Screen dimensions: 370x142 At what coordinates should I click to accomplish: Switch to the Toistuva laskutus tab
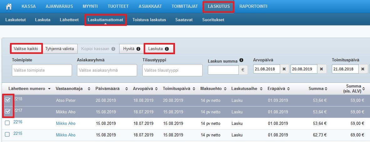point(149,20)
